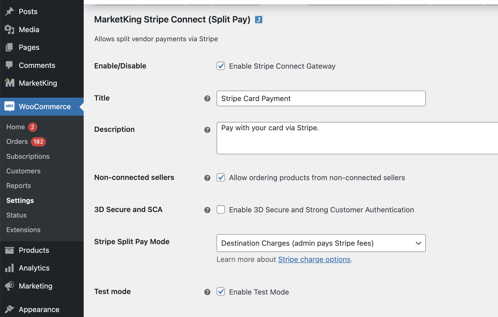The width and height of the screenshot is (498, 317).
Task: Click the help icon beside Title
Action: coord(207,98)
